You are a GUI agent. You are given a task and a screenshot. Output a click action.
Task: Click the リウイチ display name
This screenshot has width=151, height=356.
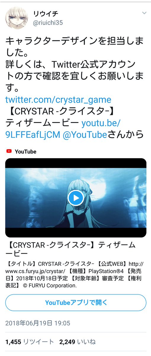(46, 14)
